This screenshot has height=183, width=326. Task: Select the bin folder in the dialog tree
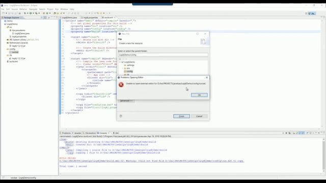point(128,68)
